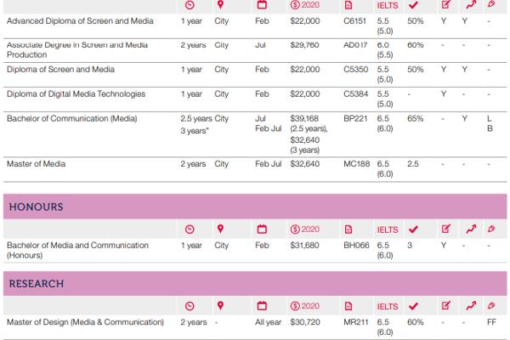The image size is (510, 340).
Task: Click the trend arrow icon in Research section
Action: click(471, 305)
